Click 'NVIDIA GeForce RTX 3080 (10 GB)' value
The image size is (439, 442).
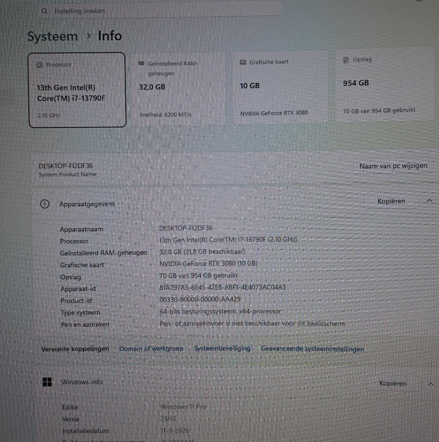[208, 264]
